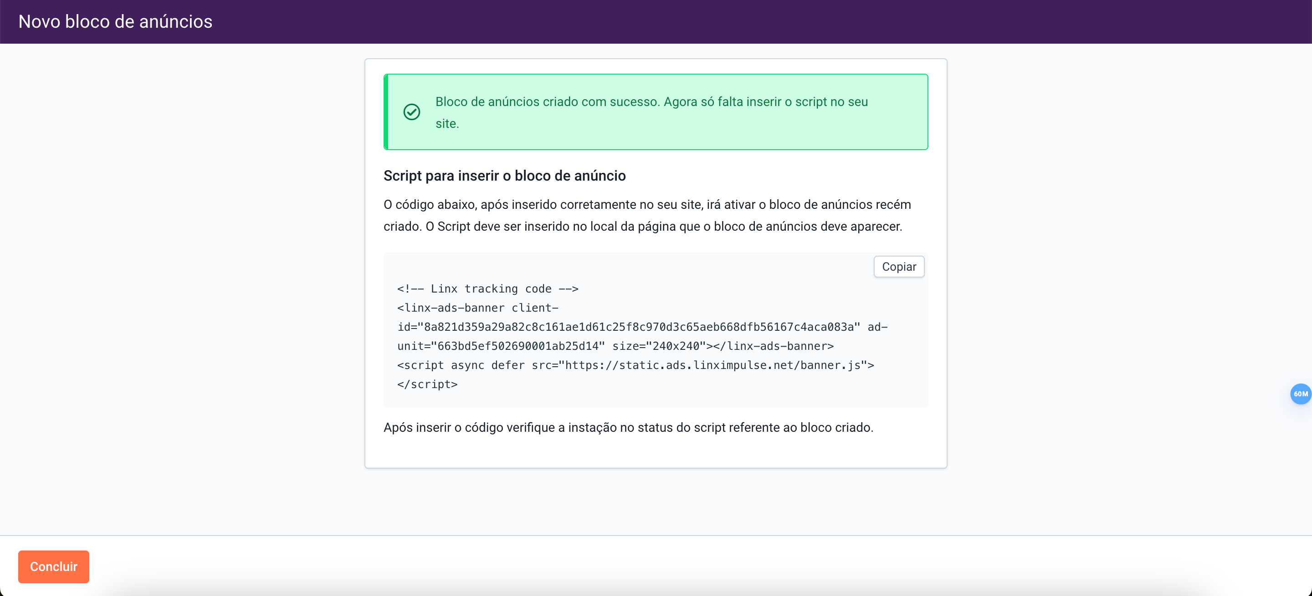Click the purple header bar
Image resolution: width=1312 pixels, height=596 pixels.
(x=713, y=21)
